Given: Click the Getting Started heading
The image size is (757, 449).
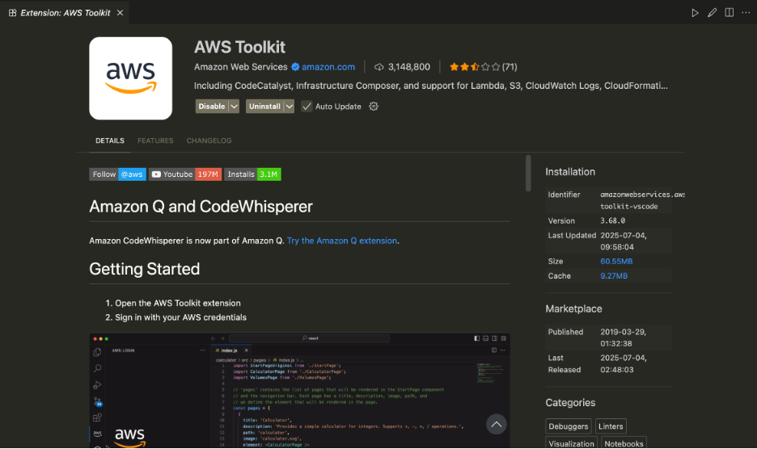Looking at the screenshot, I should click(x=144, y=269).
